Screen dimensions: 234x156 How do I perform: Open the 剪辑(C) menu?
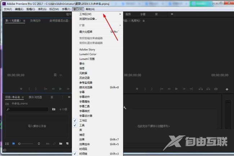coord(31,9)
